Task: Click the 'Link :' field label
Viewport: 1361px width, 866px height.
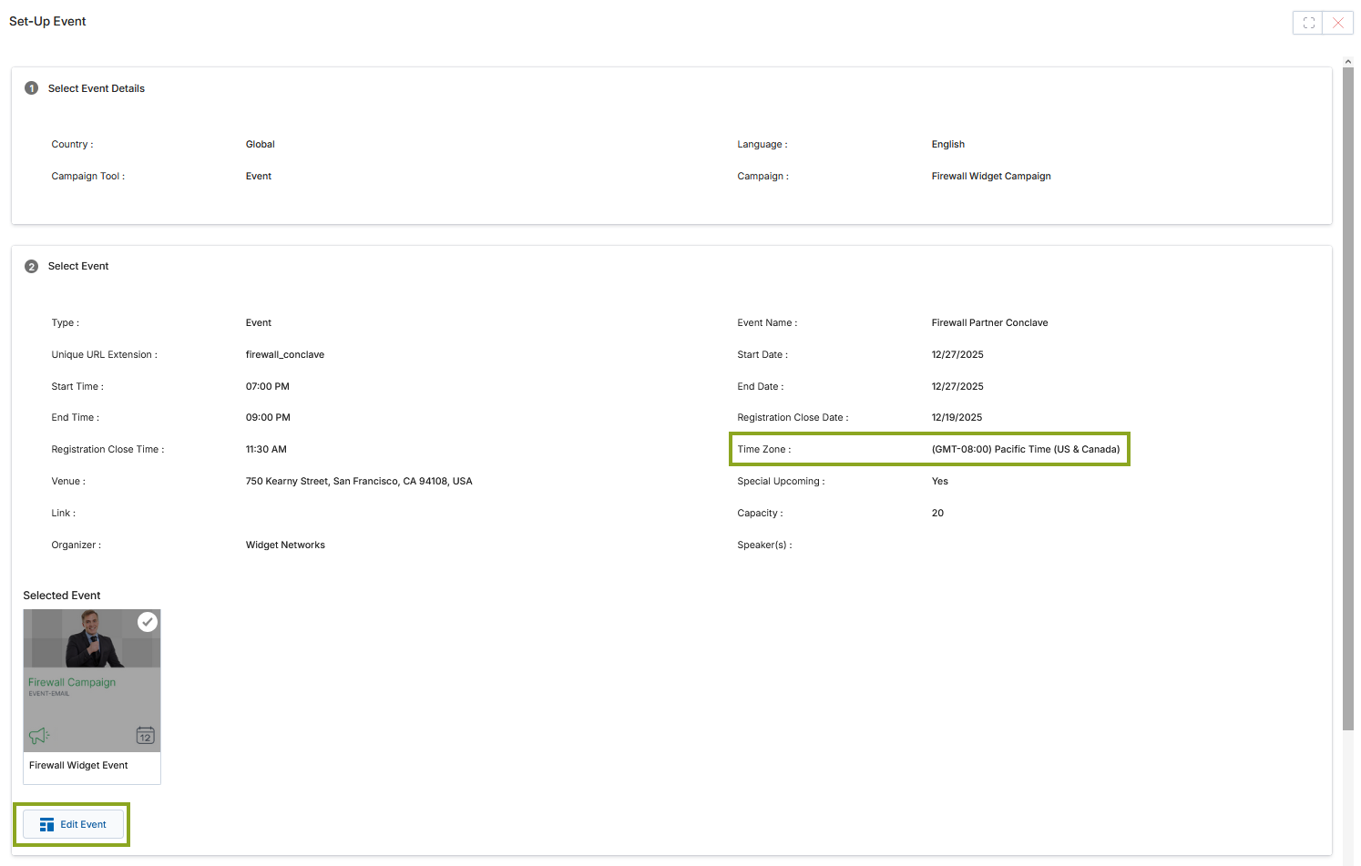Action: pos(64,514)
